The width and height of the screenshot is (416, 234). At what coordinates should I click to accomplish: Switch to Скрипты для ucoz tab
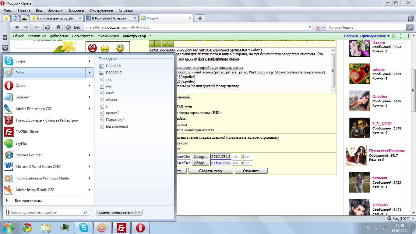(x=57, y=18)
